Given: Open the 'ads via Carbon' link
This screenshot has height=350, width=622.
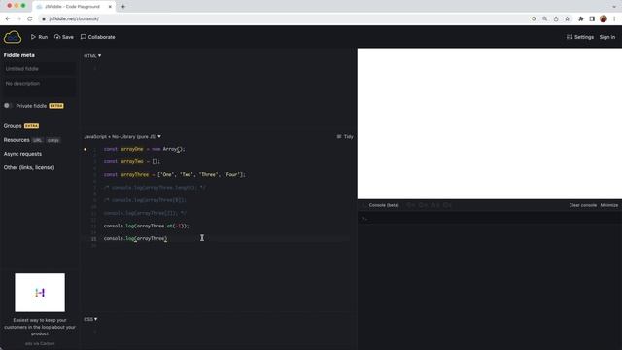Looking at the screenshot, I should (x=40, y=343).
